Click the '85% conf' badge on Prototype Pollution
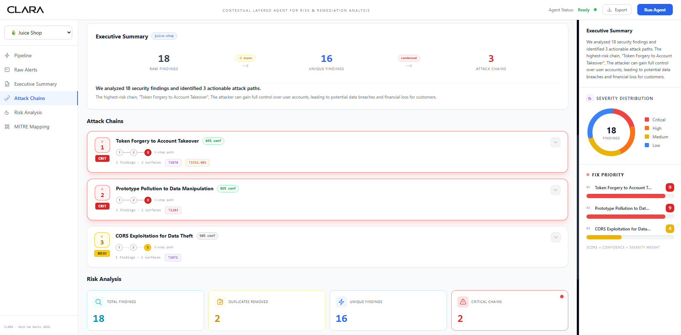The width and height of the screenshot is (681, 335). [228, 188]
